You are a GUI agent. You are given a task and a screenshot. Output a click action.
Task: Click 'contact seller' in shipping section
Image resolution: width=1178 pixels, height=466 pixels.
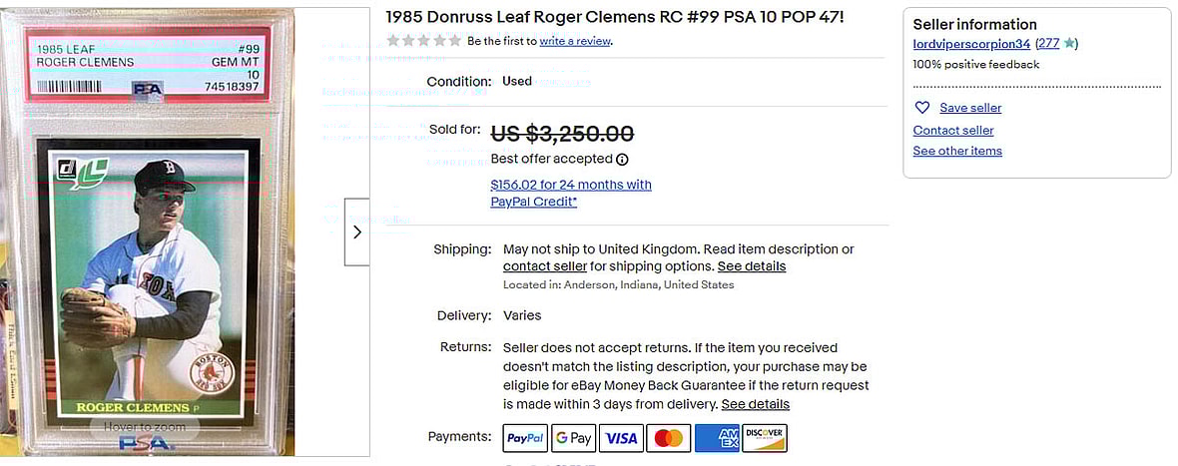coord(544,266)
